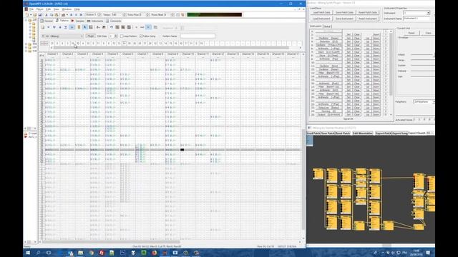The height and width of the screenshot is (257, 458).
Task: Open the Windows Start menu
Action: [x=28, y=253]
